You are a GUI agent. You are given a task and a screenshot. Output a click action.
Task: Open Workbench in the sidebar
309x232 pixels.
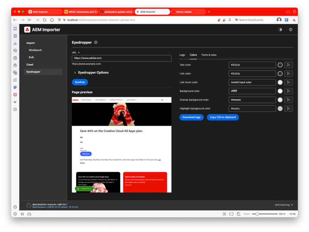pyautogui.click(x=35, y=50)
